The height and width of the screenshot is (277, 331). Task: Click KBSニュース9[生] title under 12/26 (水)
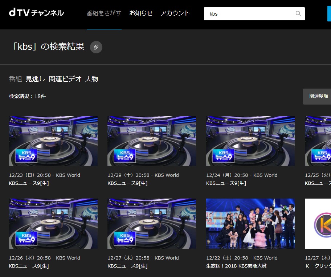click(x=29, y=266)
